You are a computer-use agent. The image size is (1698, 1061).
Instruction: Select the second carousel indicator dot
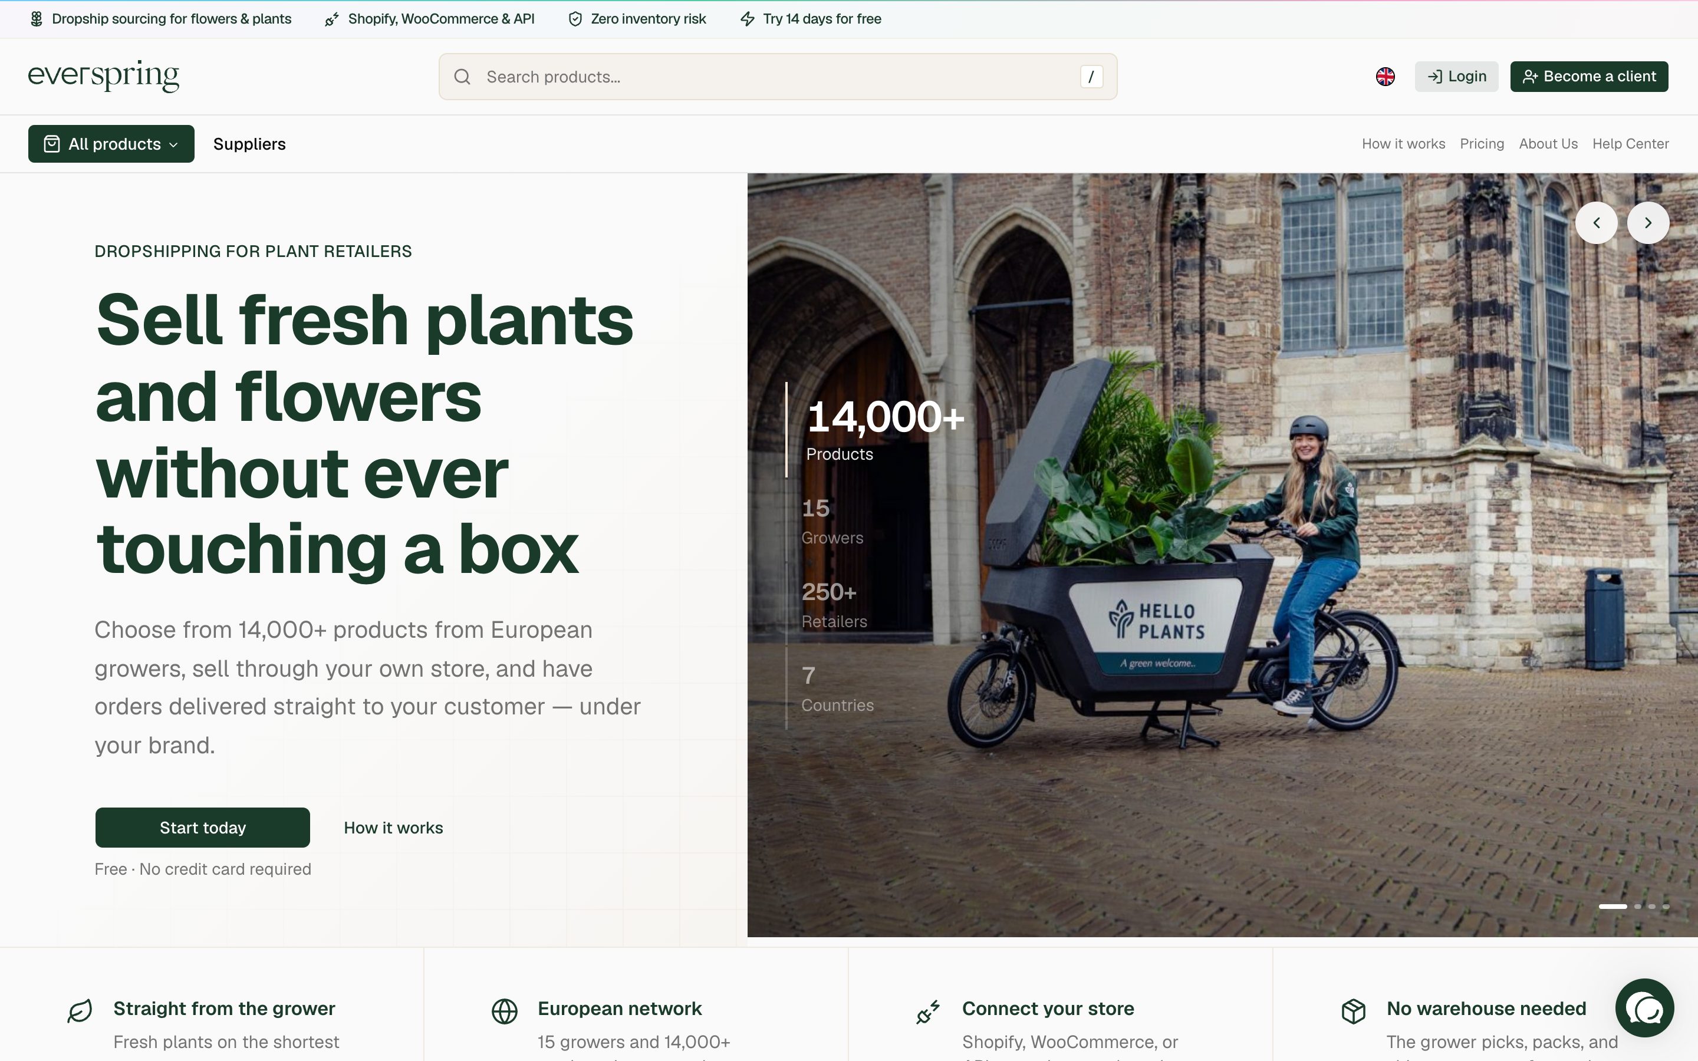(x=1638, y=907)
